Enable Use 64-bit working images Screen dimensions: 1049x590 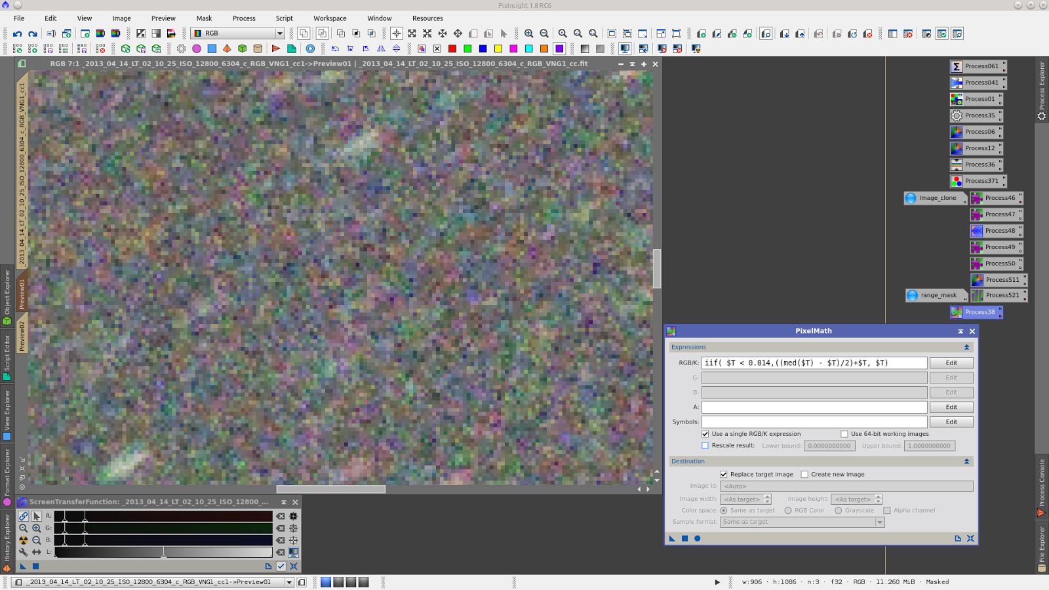click(844, 434)
